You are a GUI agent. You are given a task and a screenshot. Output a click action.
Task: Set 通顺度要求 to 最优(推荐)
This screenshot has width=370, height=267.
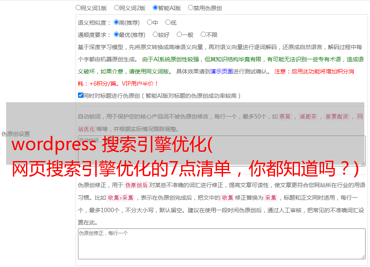pyautogui.click(x=116, y=34)
